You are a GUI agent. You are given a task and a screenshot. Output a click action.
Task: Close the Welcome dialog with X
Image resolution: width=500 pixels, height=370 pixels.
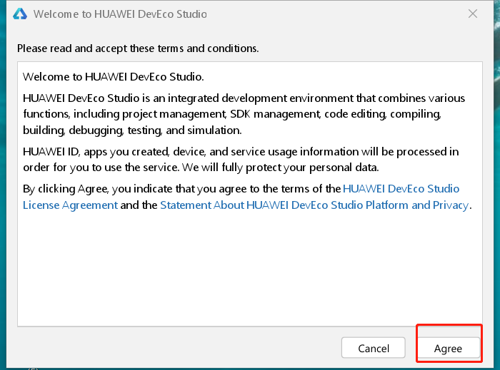click(473, 14)
